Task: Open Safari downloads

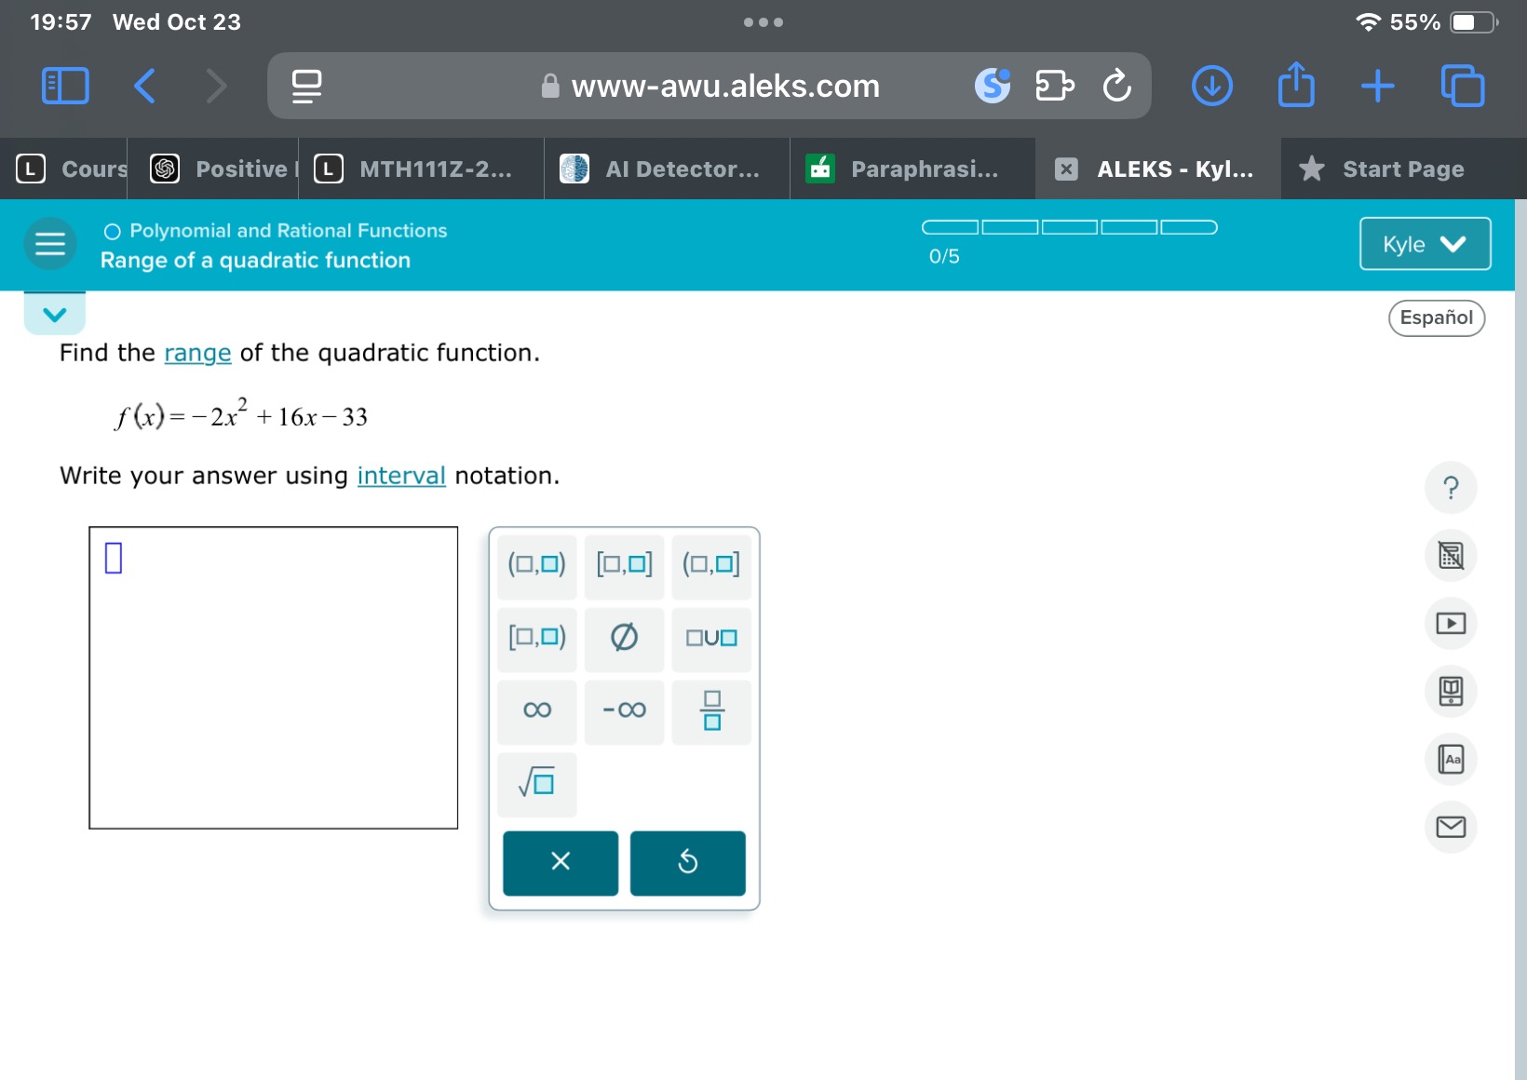Action: 1212,86
